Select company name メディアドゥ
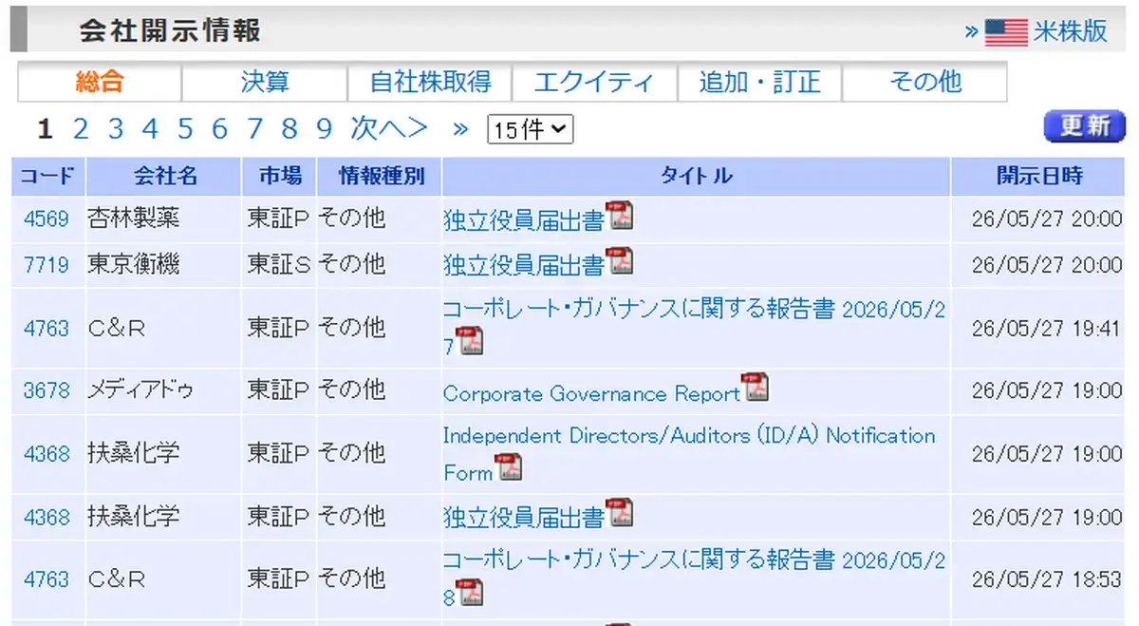1139x626 pixels. coord(140,389)
